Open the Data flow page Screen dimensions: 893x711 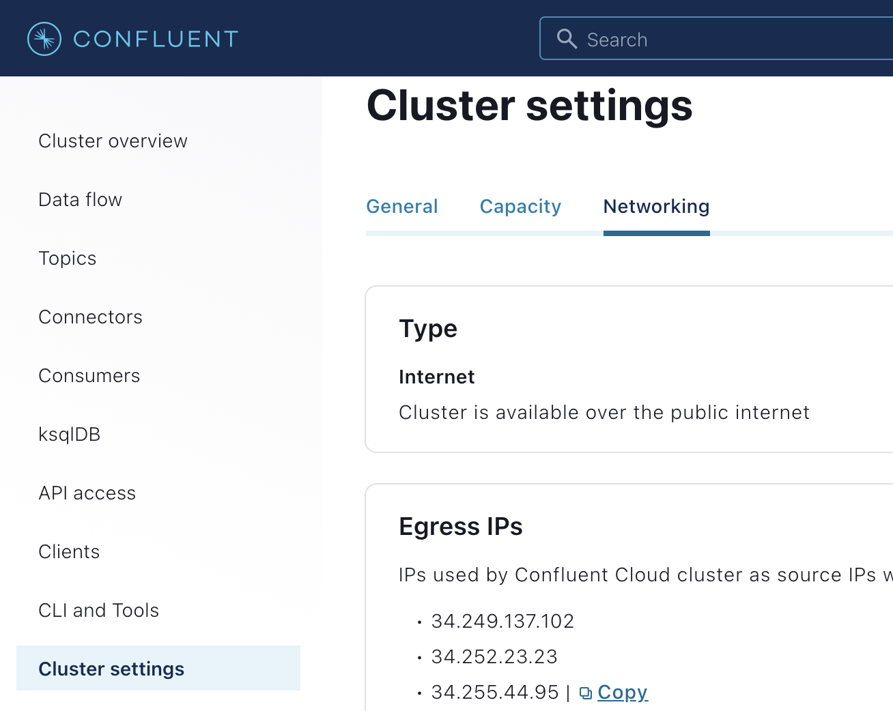[81, 200]
